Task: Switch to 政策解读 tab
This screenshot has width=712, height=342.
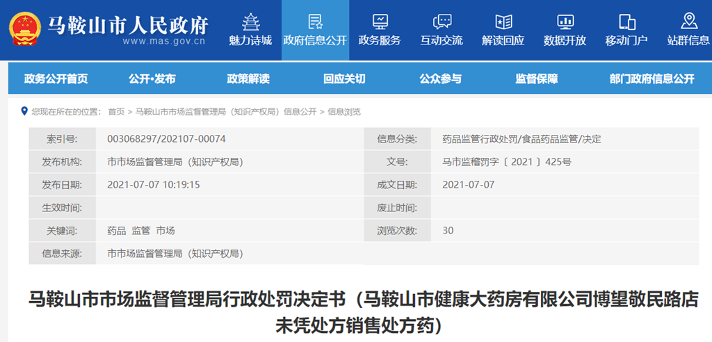Action: (248, 79)
